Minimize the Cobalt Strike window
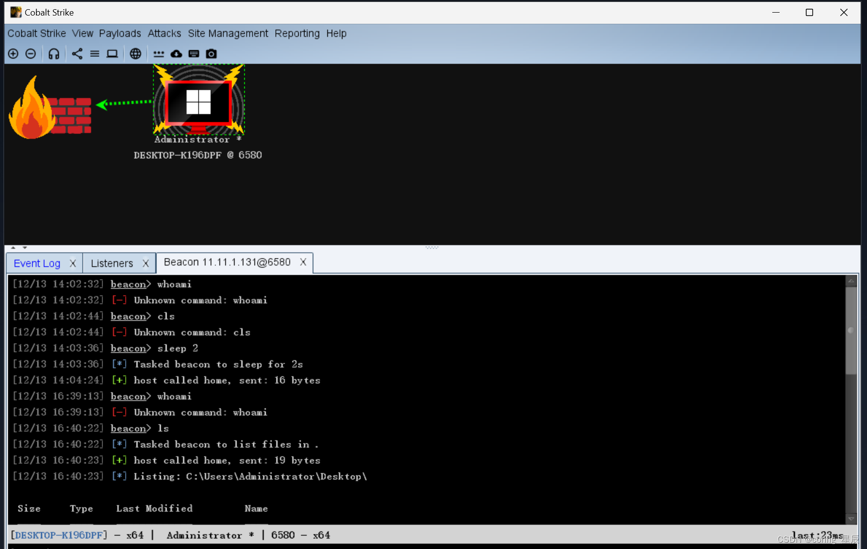This screenshot has height=549, width=867. click(776, 13)
